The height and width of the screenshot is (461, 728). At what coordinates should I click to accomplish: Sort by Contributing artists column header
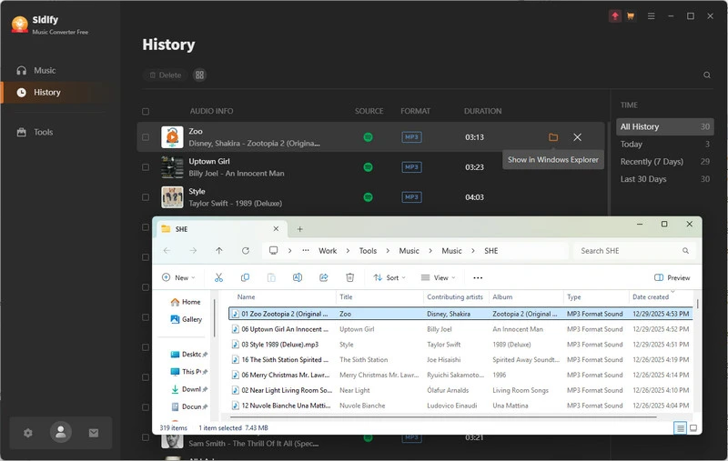click(456, 296)
